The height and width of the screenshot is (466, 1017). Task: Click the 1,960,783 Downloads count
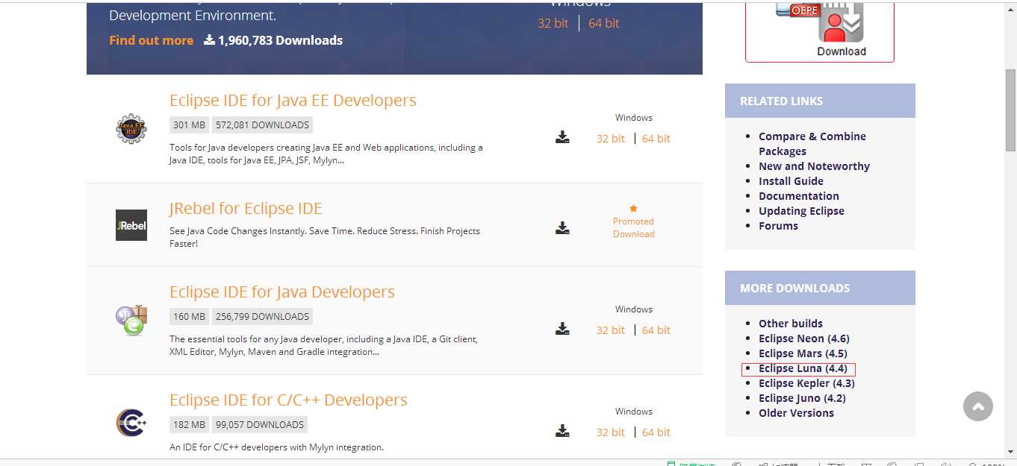[280, 40]
